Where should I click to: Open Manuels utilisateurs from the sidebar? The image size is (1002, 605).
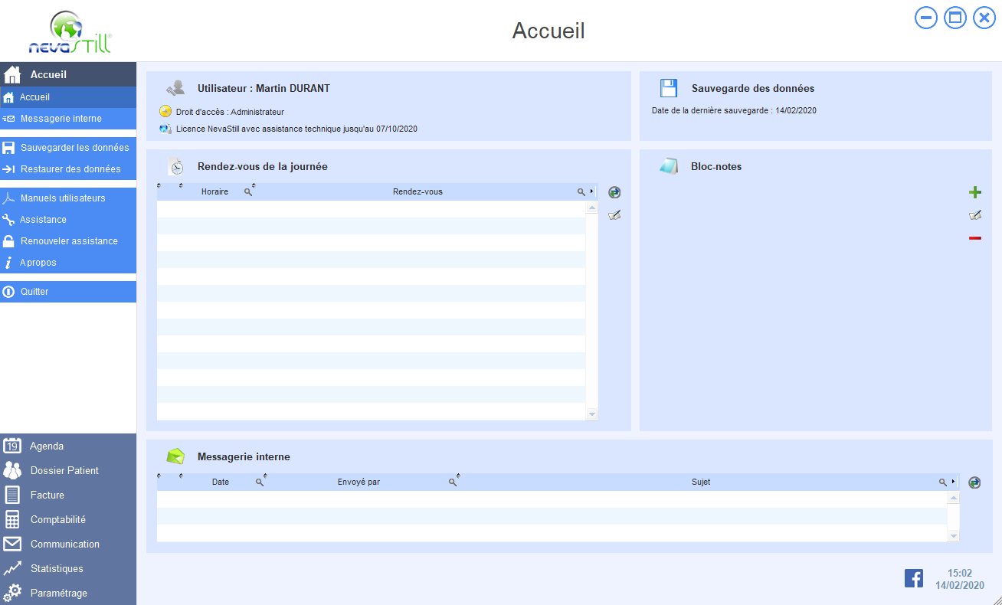pos(63,198)
